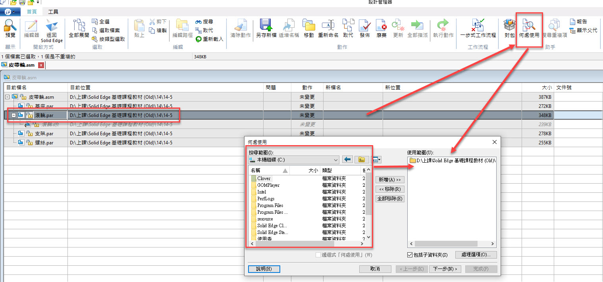Click the 重新命名 rename icon

(x=328, y=25)
